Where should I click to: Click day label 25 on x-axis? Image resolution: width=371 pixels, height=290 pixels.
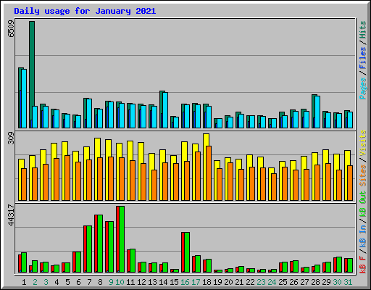(x=283, y=282)
